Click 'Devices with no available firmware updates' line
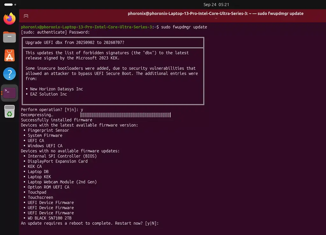 point(70,151)
